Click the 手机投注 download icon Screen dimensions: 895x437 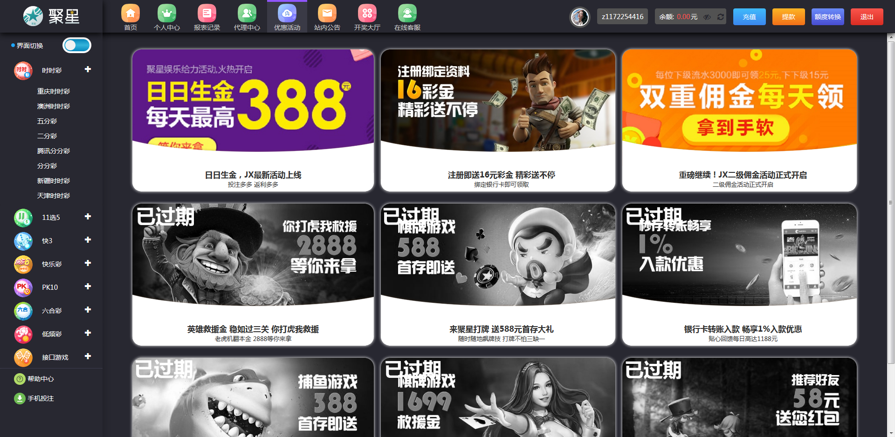20,398
